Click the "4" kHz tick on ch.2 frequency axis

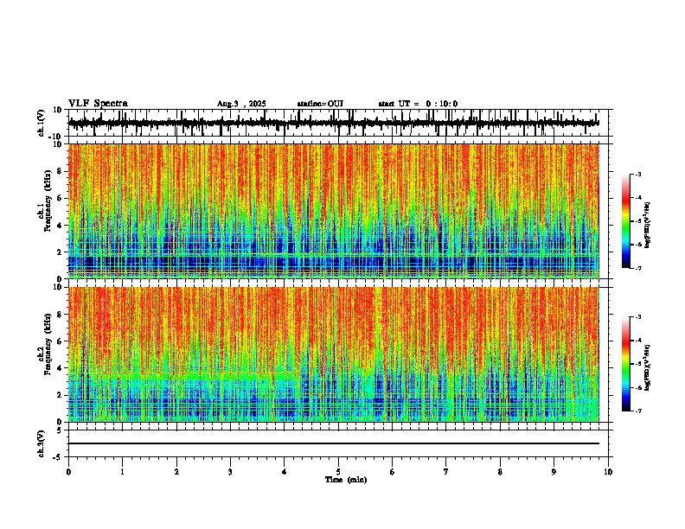[x=61, y=368]
